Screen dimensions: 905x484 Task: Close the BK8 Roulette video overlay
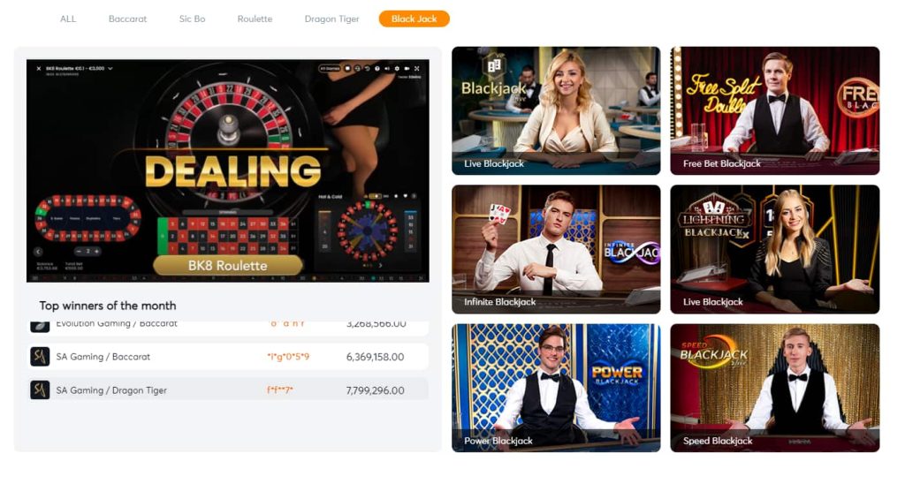point(39,69)
